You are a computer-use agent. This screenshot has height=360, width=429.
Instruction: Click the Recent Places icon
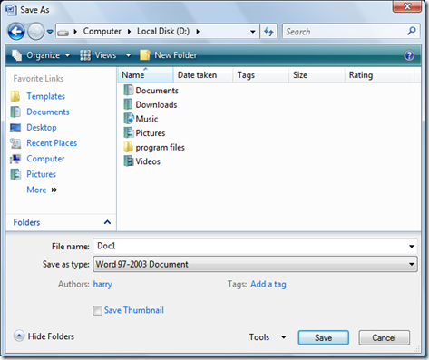[15, 143]
